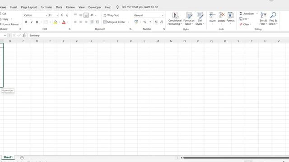Open the Data tab
The image size is (289, 162).
[59, 7]
